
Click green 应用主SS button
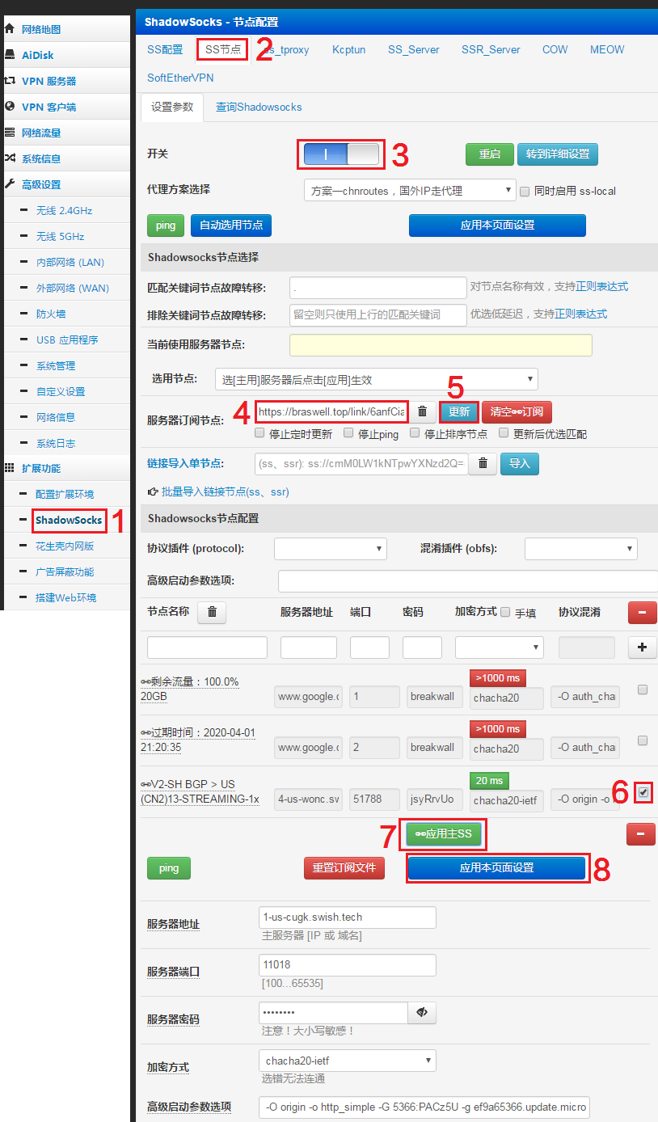[444, 834]
